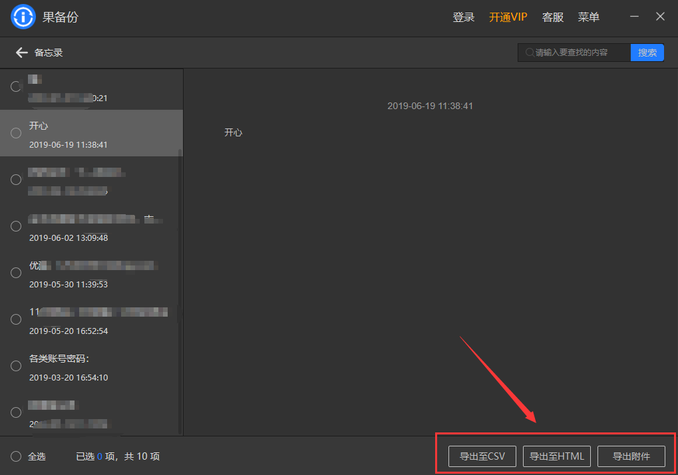Click the 搜索 search button
The image size is (678, 475).
(647, 53)
